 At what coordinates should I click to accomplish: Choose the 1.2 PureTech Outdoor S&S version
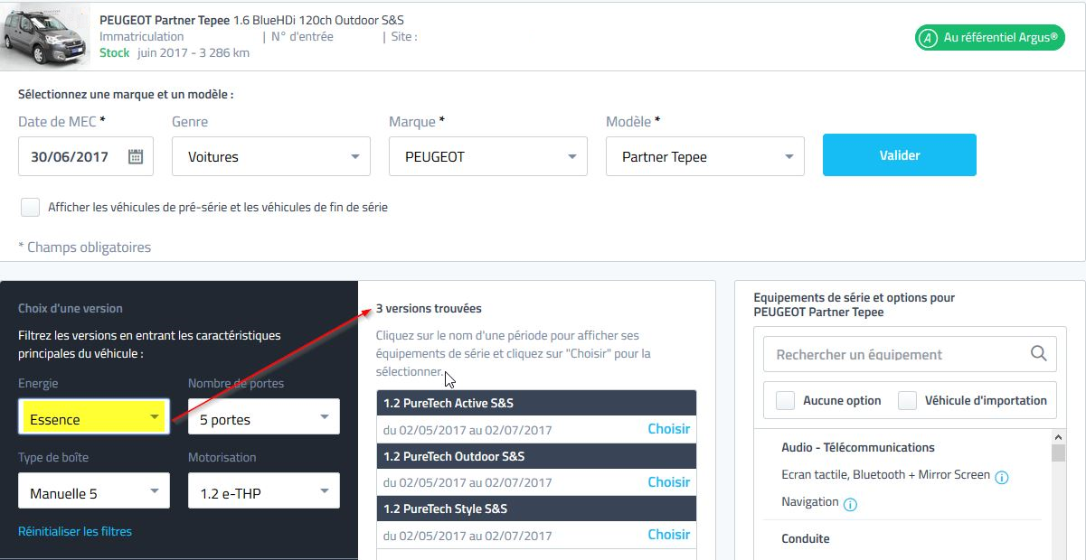[x=669, y=481]
